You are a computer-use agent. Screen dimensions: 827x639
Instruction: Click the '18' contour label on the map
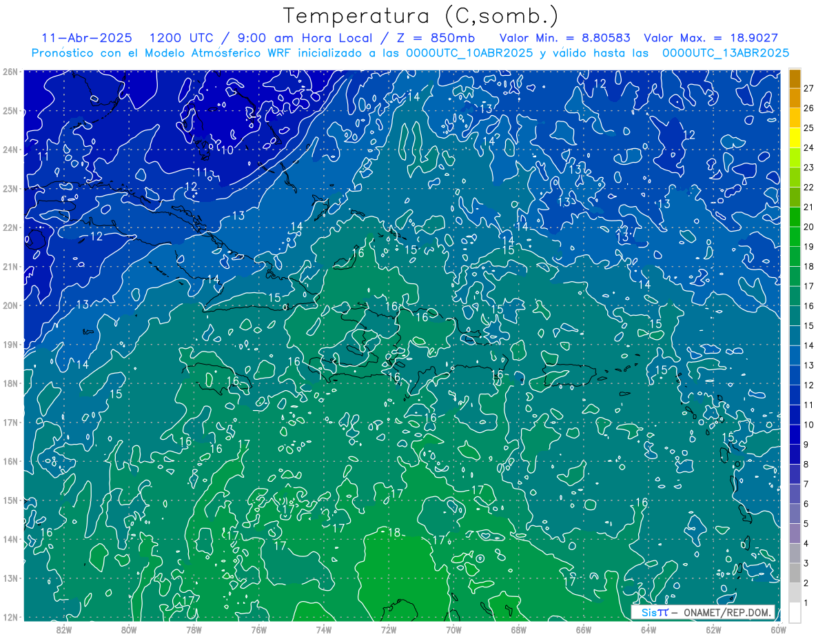pyautogui.click(x=394, y=532)
